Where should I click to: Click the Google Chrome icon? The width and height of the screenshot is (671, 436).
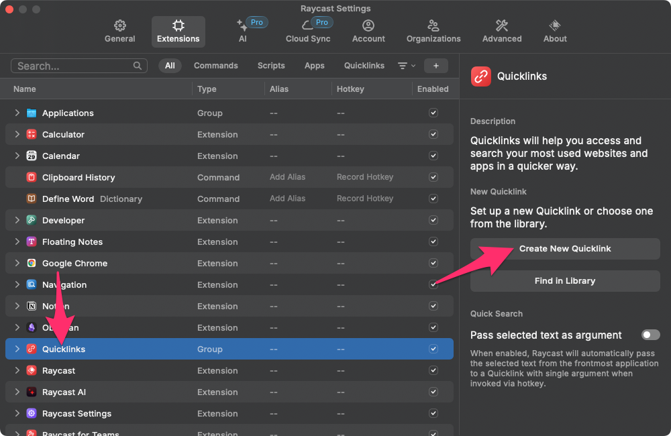tap(32, 263)
